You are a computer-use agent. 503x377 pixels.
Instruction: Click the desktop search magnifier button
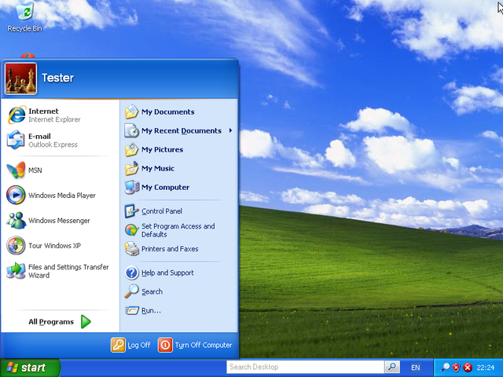pos(391,368)
